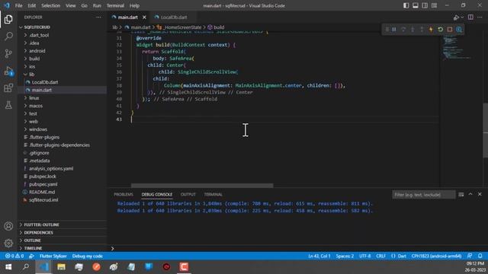This screenshot has height=274, width=488.
Task: Open the Source Control view
Action: click(x=8, y=53)
